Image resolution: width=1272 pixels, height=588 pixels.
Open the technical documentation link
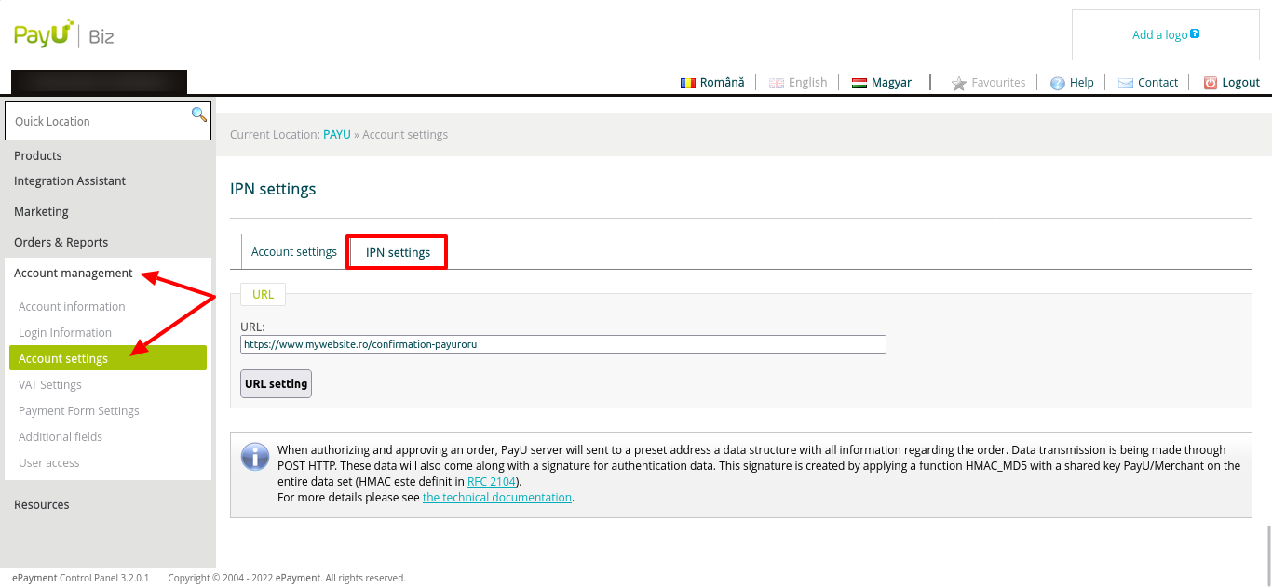point(496,498)
